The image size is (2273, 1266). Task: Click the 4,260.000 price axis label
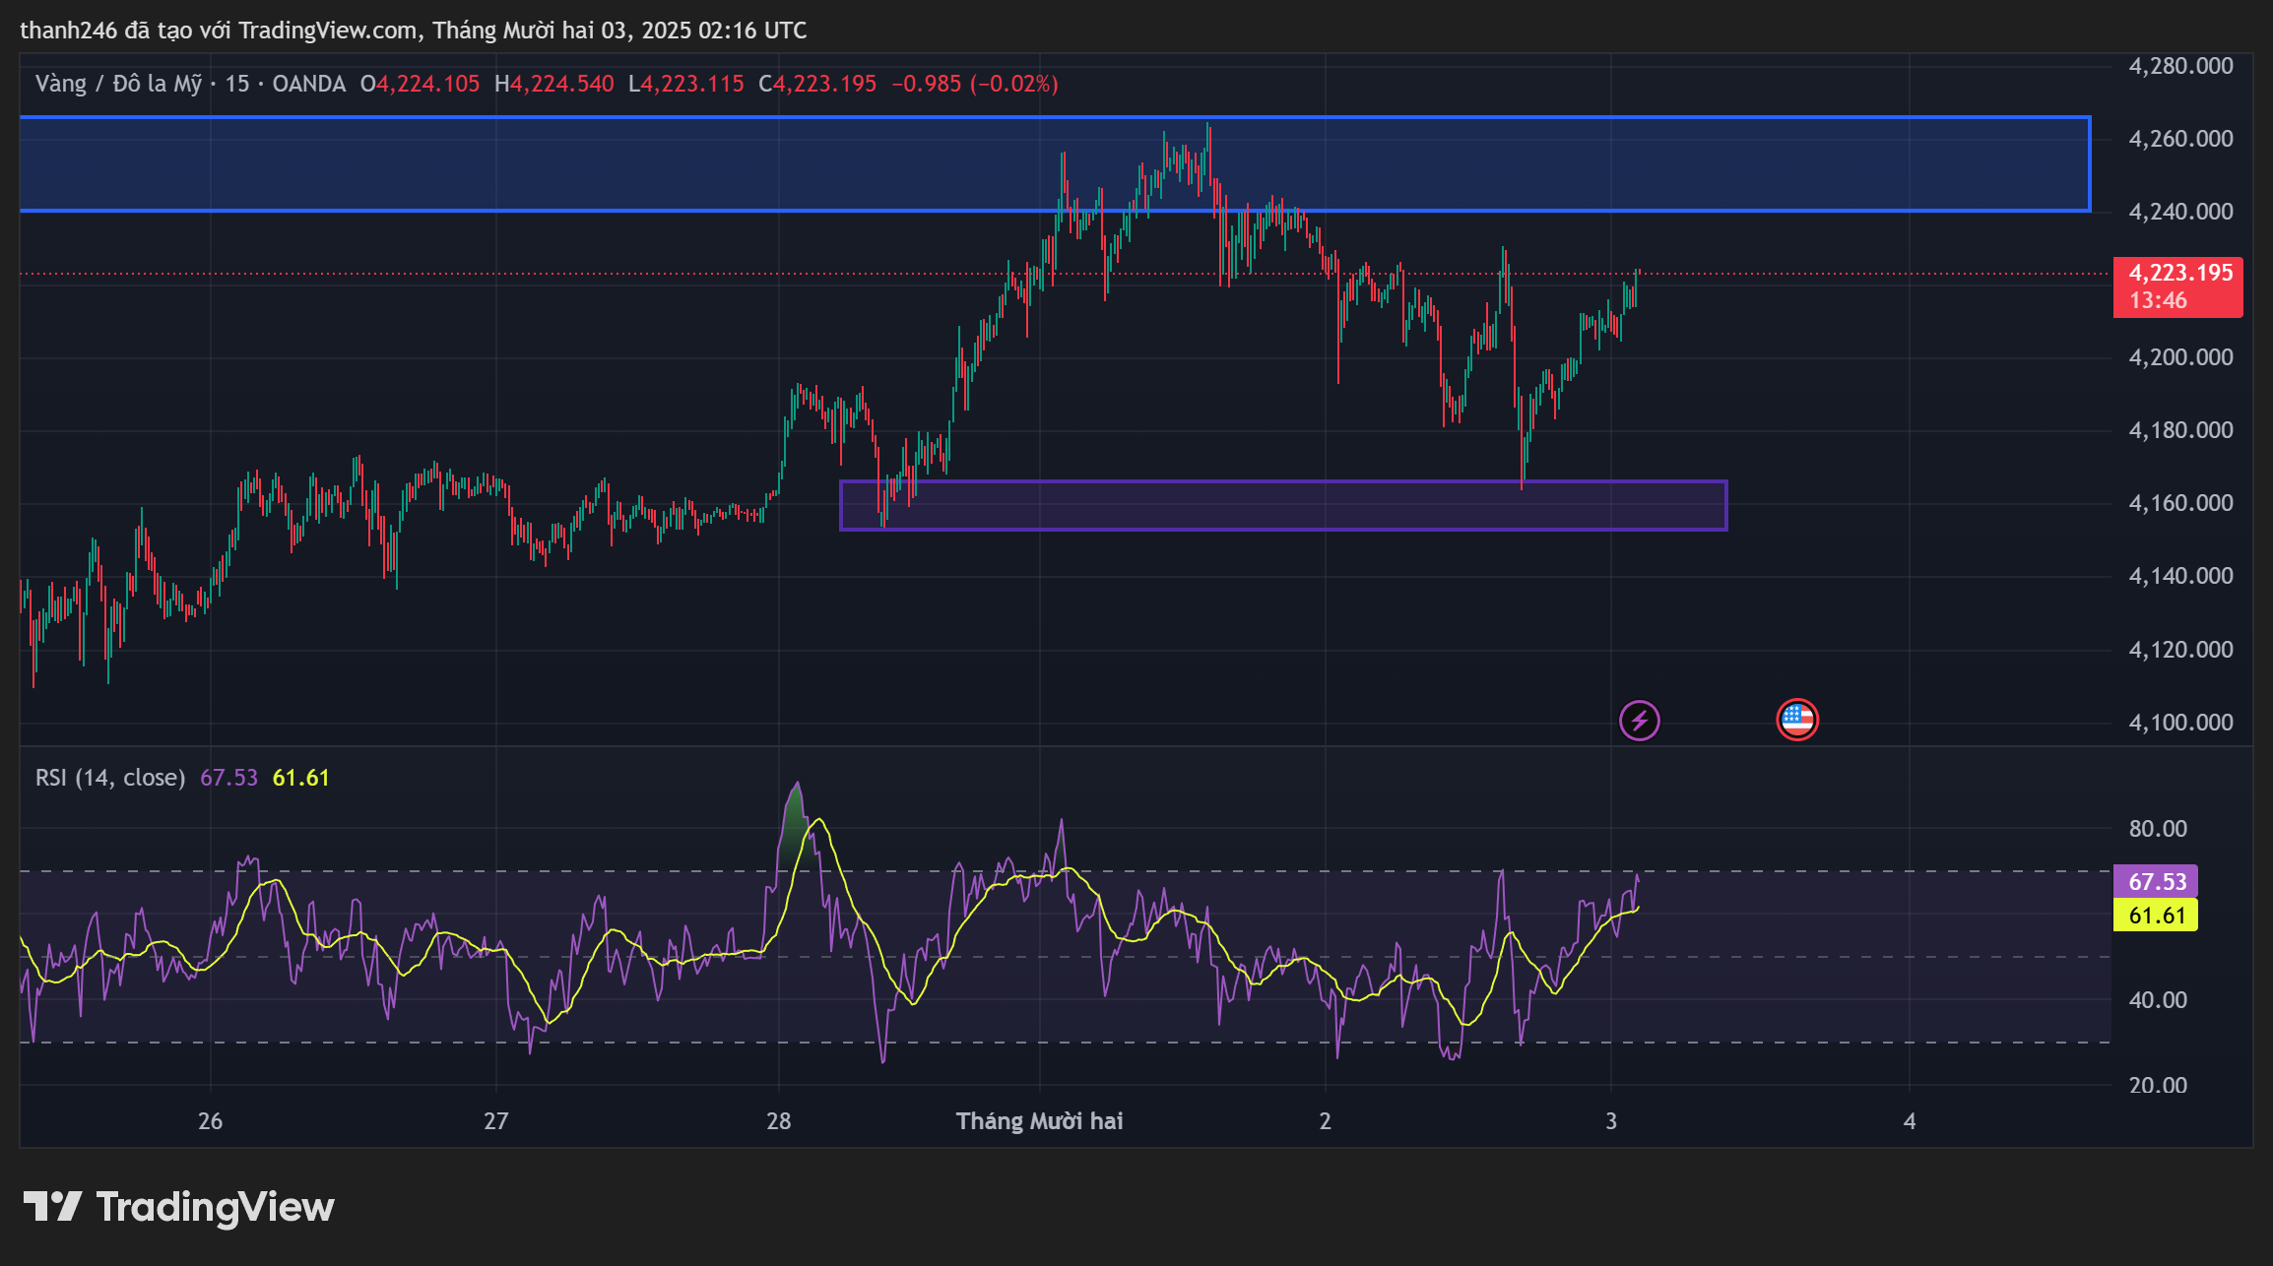[2180, 139]
